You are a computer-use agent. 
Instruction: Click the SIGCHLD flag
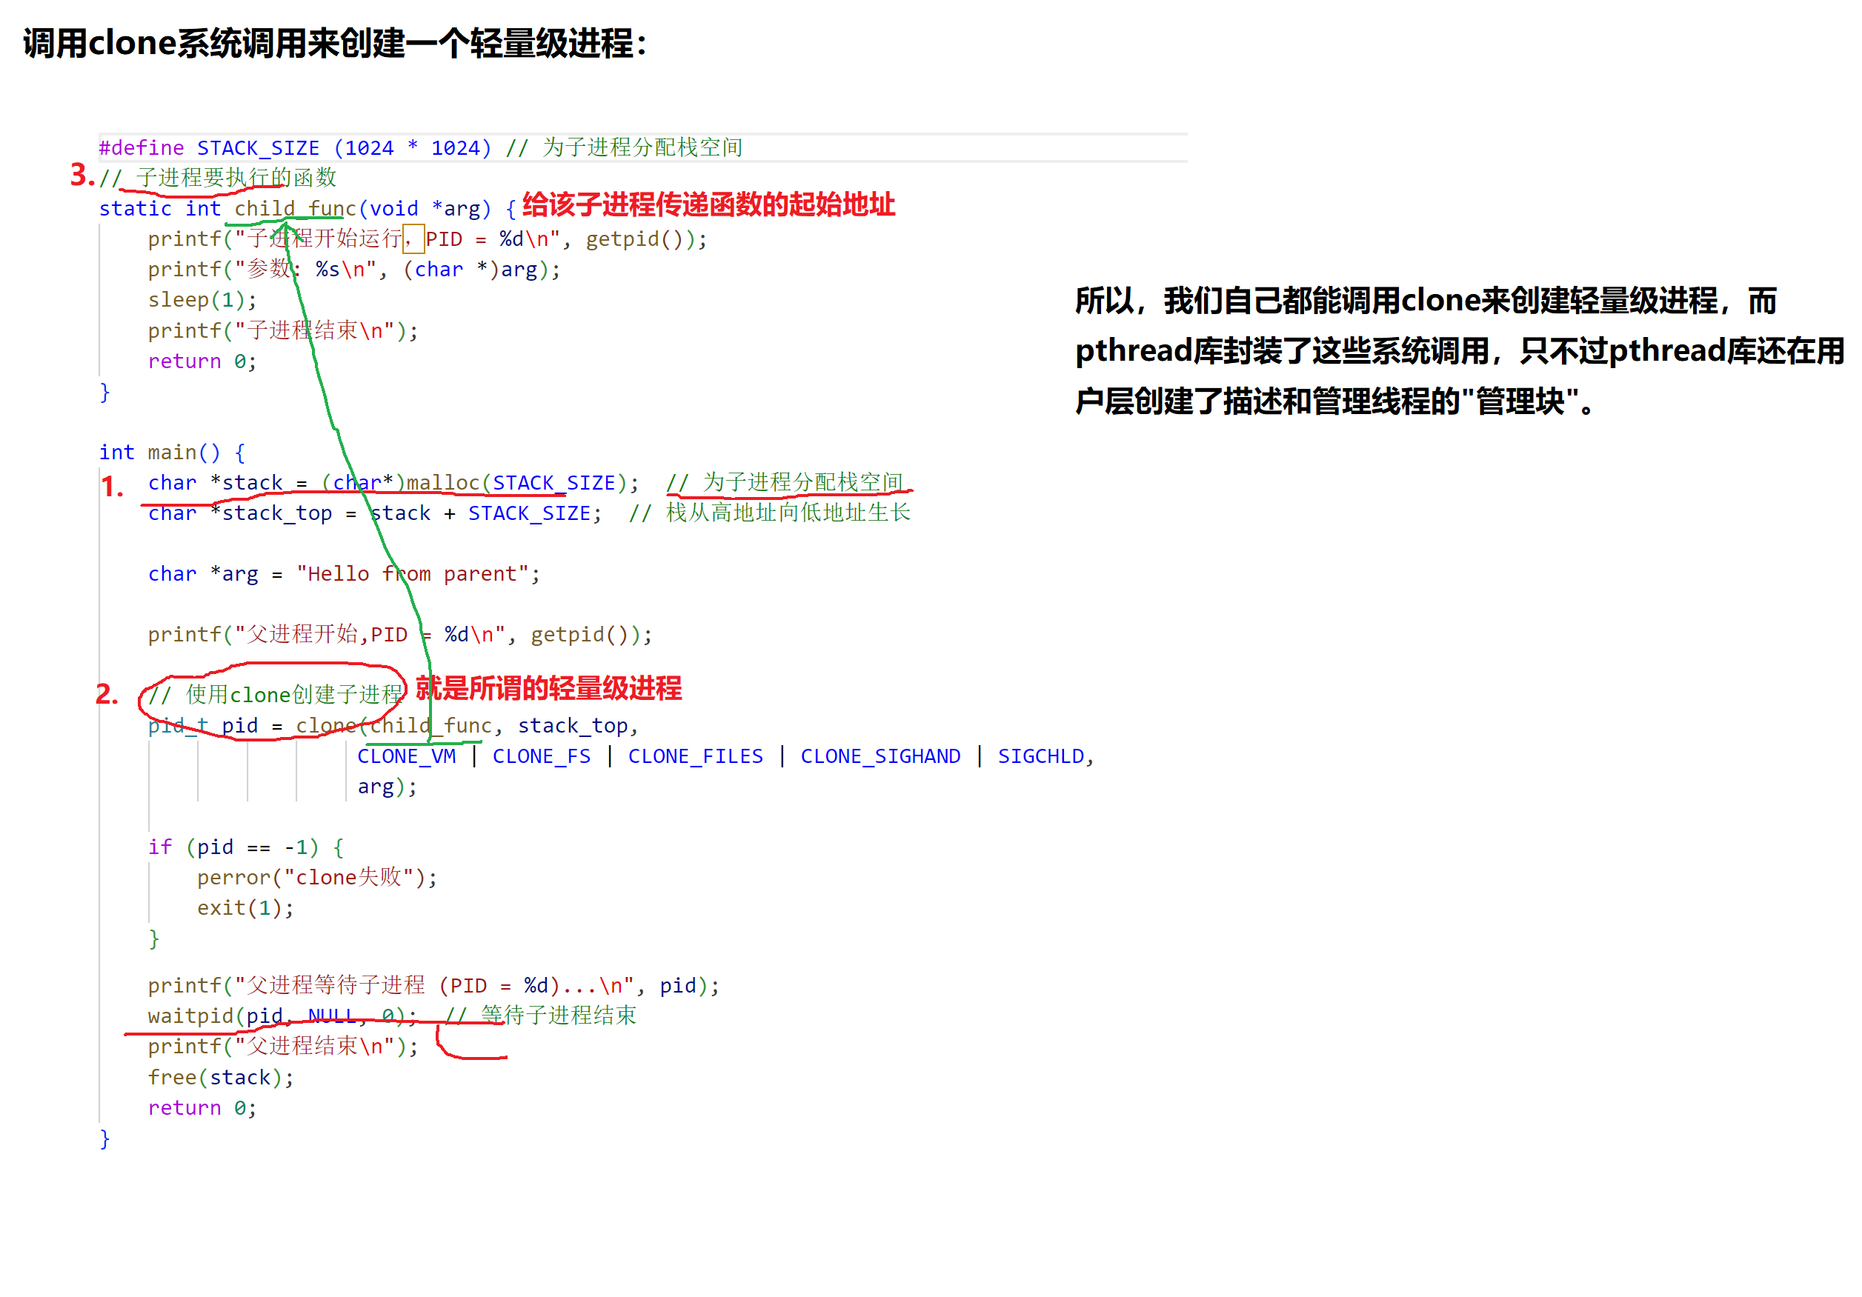pyautogui.click(x=1040, y=756)
